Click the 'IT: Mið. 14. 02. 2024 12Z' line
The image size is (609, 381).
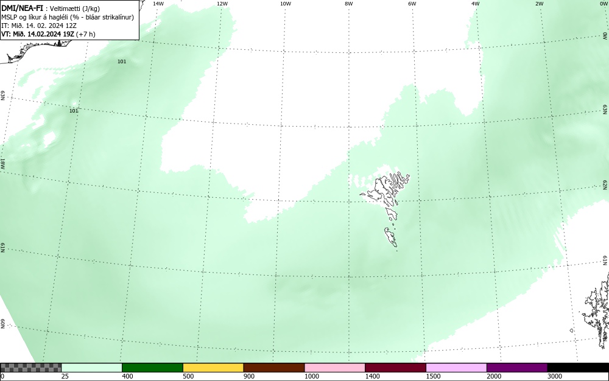point(39,26)
